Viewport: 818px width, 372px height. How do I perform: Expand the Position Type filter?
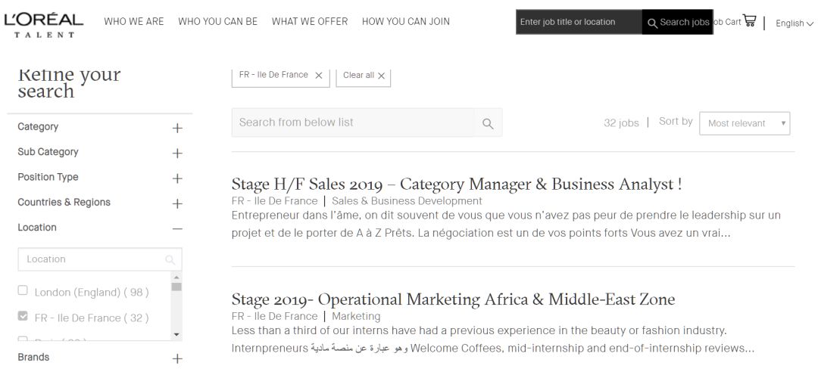(x=177, y=178)
